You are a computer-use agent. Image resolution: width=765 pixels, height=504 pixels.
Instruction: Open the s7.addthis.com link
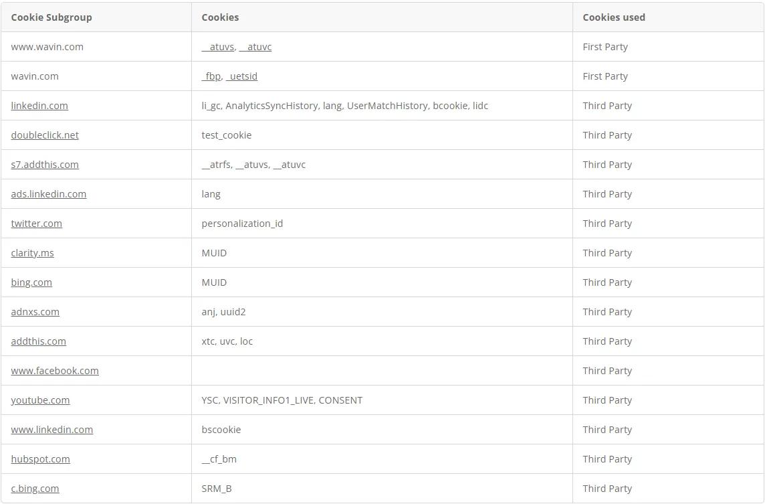[45, 165]
